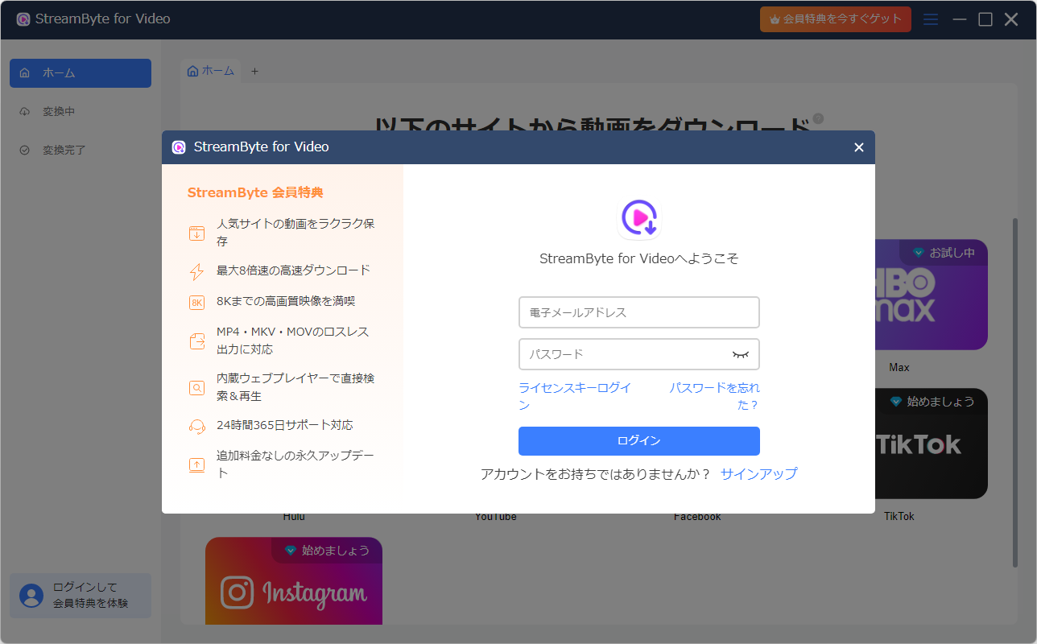Image resolution: width=1037 pixels, height=644 pixels.
Task: Click the lifetime update upload icon
Action: 196,465
